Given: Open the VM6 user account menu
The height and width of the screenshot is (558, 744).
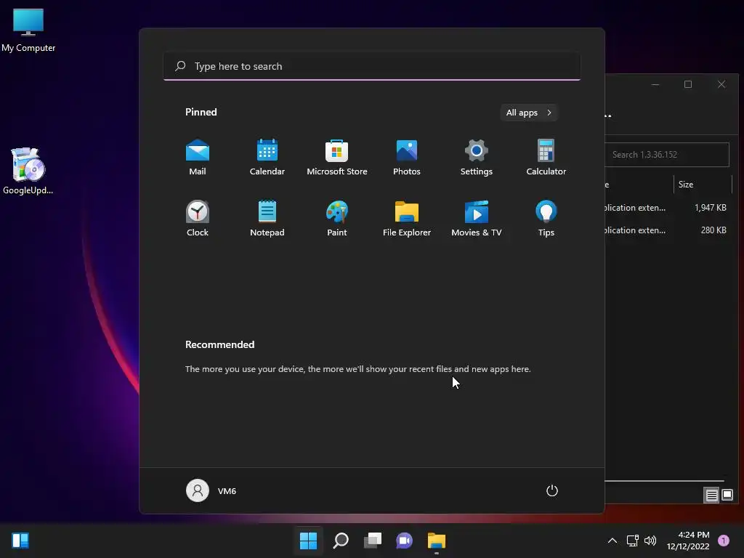Looking at the screenshot, I should point(211,490).
